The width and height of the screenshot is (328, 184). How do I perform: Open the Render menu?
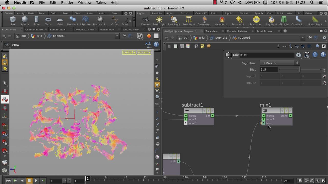click(67, 3)
